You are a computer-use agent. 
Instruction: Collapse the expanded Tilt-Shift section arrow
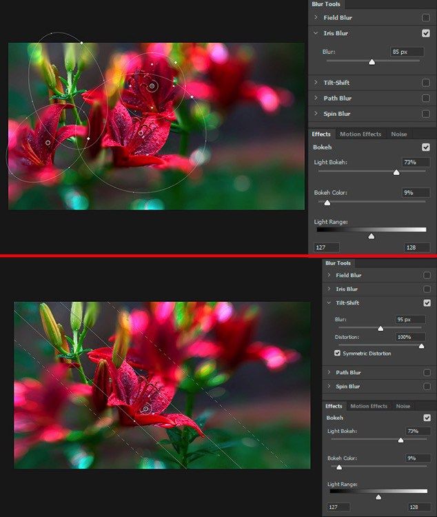[x=329, y=303]
